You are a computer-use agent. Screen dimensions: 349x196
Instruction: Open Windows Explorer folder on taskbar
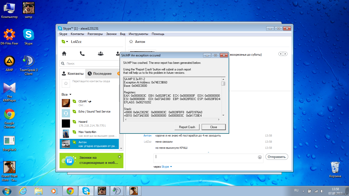click(x=39, y=191)
